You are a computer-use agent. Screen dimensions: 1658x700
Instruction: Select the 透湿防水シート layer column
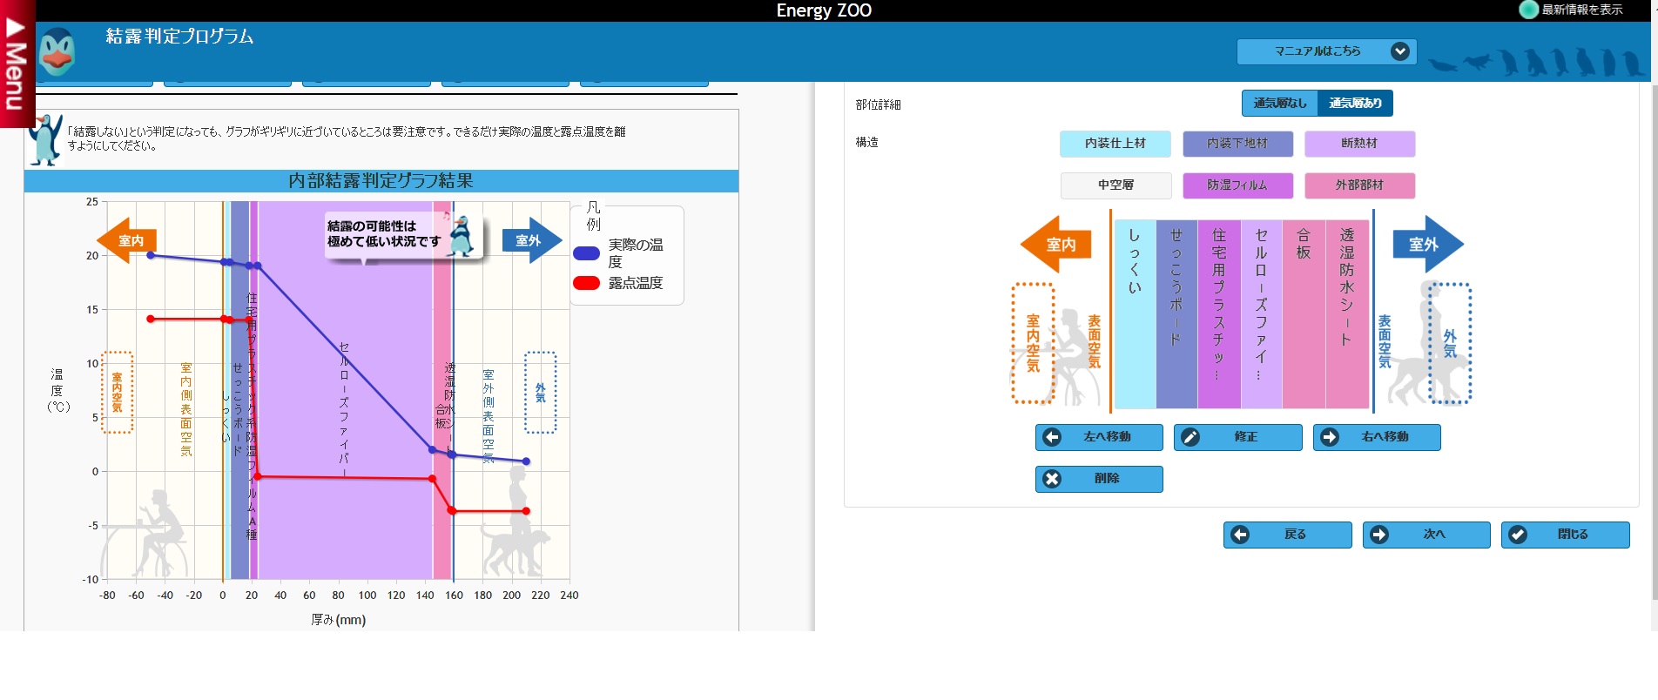tap(1347, 314)
